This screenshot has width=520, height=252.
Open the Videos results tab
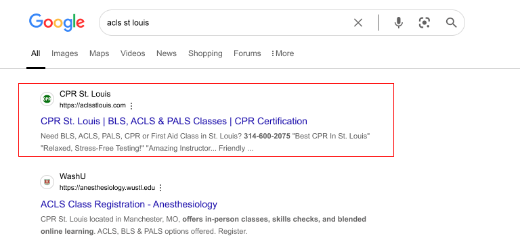[x=133, y=53]
